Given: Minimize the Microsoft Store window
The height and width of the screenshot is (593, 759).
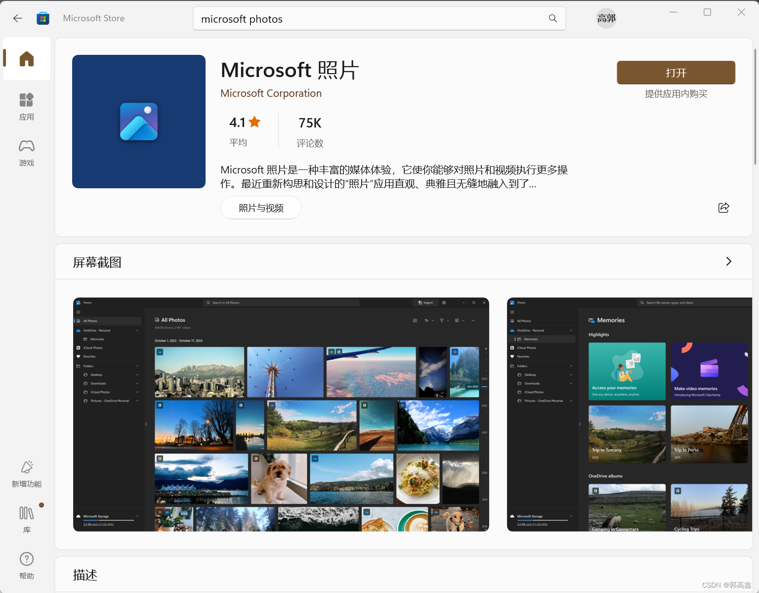Looking at the screenshot, I should point(673,12).
